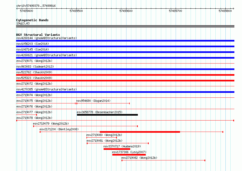The image size is (242, 171).
Task: Click the thick red bar of esv2171200
Action: pyautogui.click(x=140, y=132)
